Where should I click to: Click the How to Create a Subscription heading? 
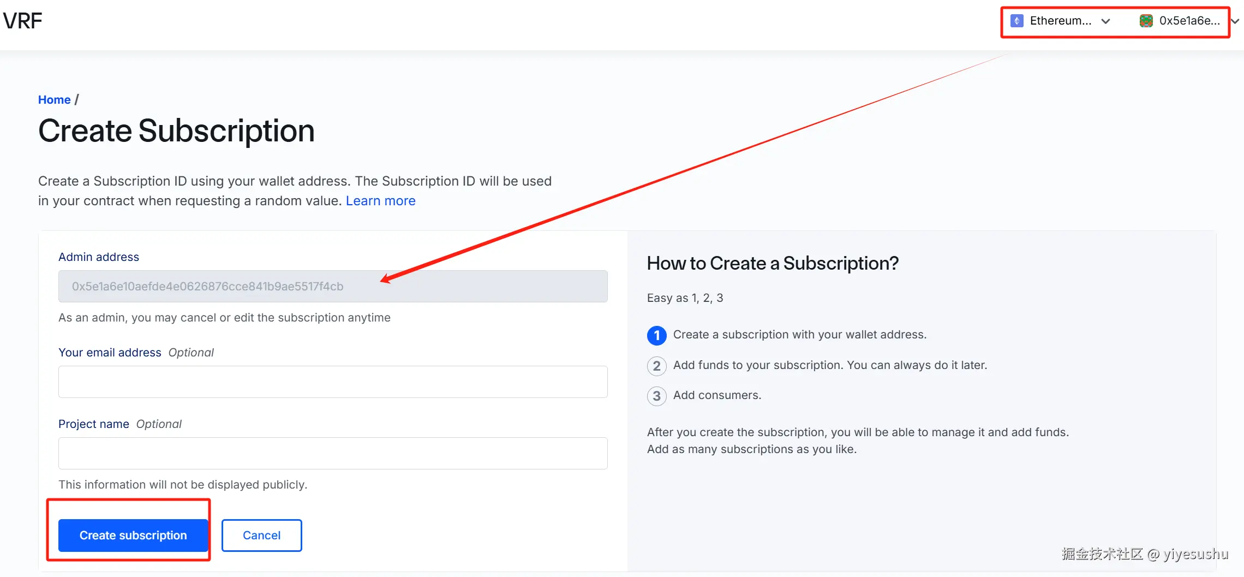[772, 264]
